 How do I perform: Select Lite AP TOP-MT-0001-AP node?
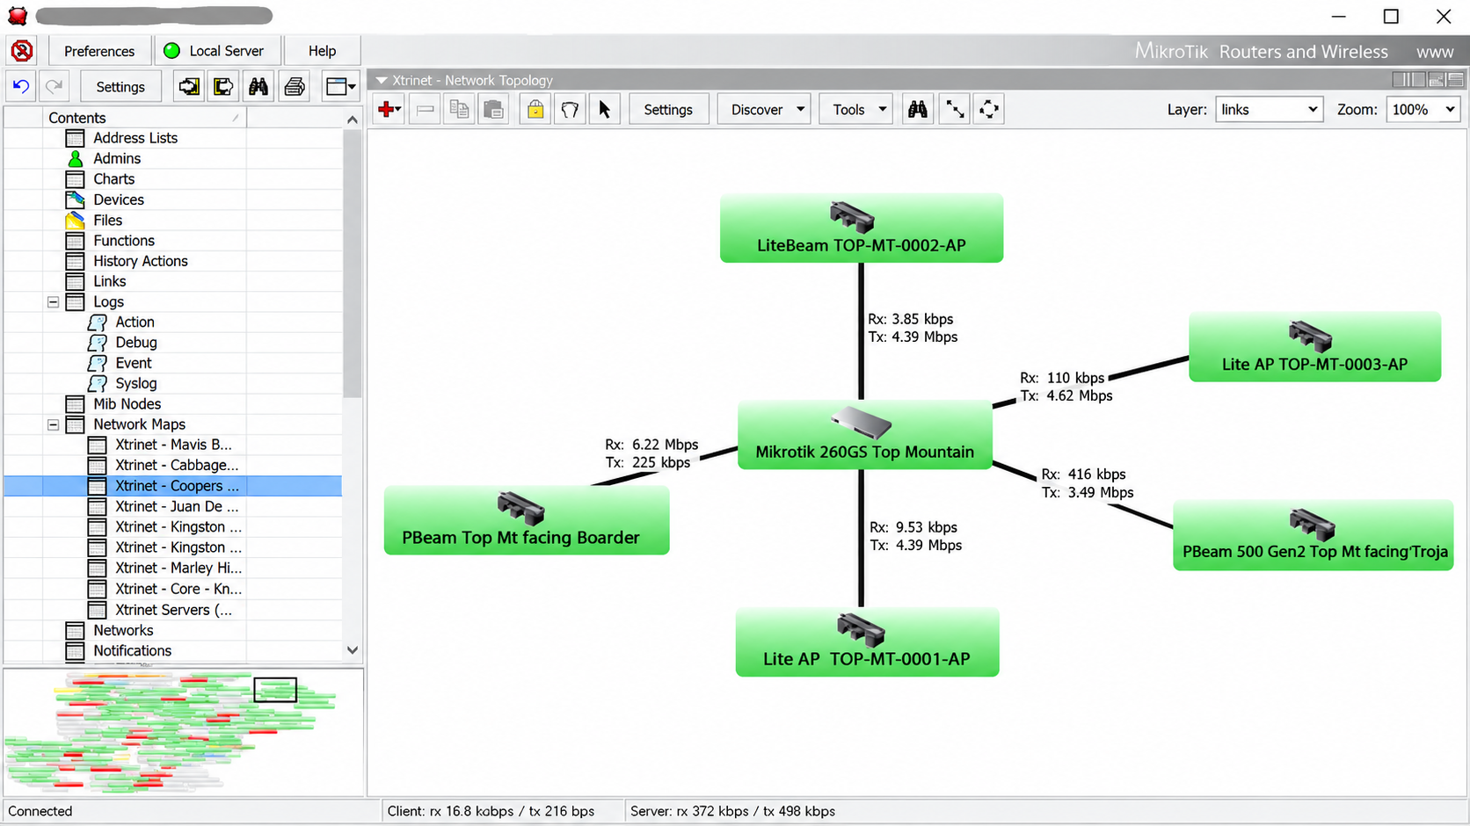tap(867, 642)
